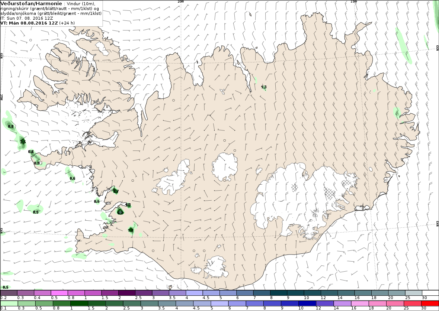This screenshot has height=311, width=439.
Task: Click the 25 swatch in the lower rain legend
Action: (x=413, y=303)
